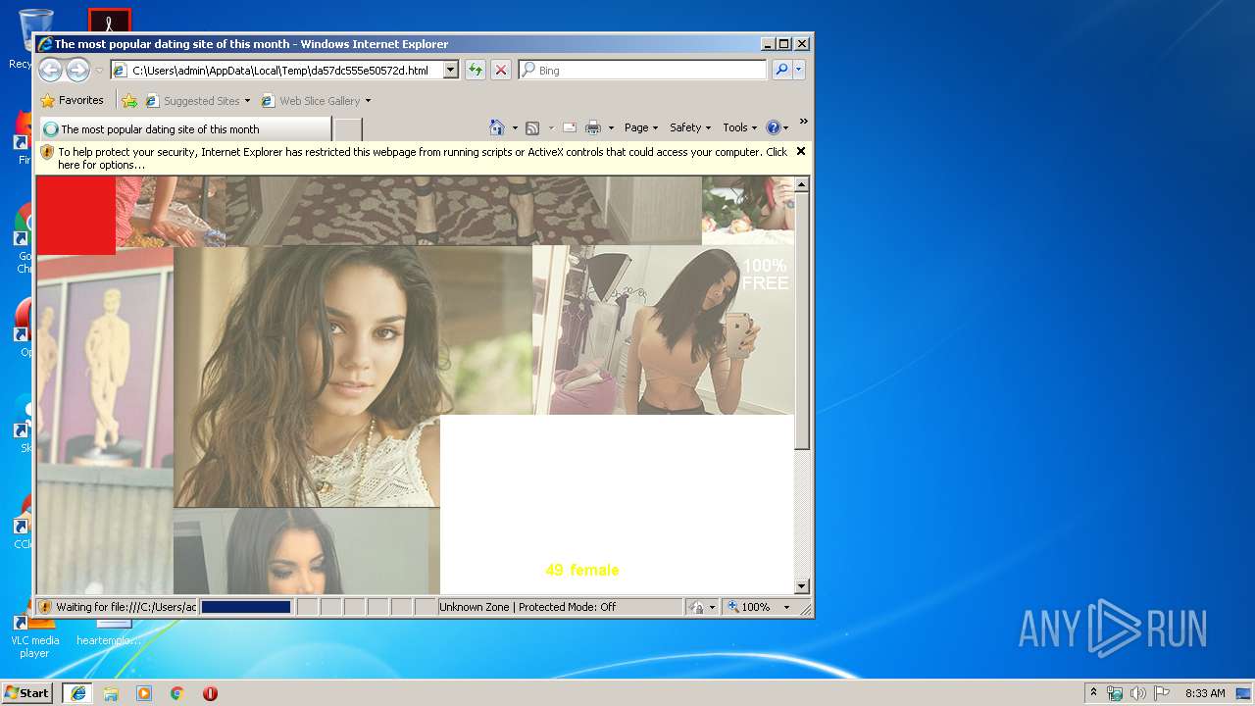Image resolution: width=1255 pixels, height=706 pixels.
Task: Open recent pages dropdown beside Forward
Action: click(x=99, y=71)
